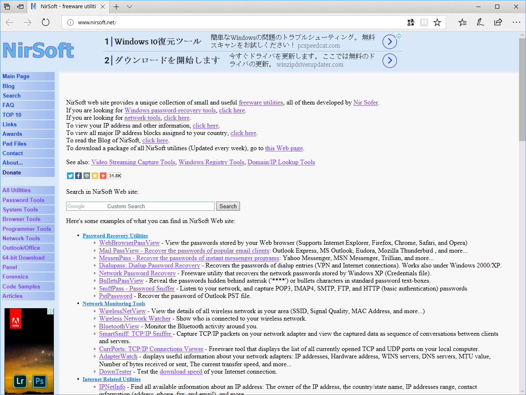The height and width of the screenshot is (395, 526).
Task: Click the yellow star share icon
Action: click(95, 176)
